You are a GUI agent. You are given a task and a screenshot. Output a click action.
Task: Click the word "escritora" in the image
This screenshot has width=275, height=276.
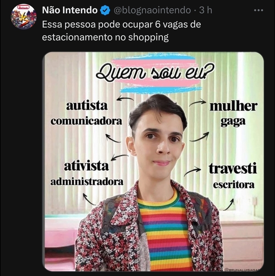pos(234,185)
